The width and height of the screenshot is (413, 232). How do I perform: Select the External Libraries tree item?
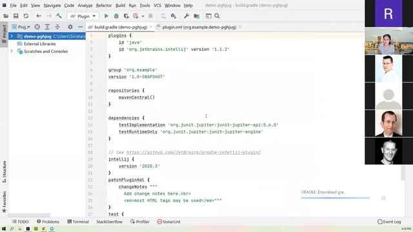pos(39,44)
